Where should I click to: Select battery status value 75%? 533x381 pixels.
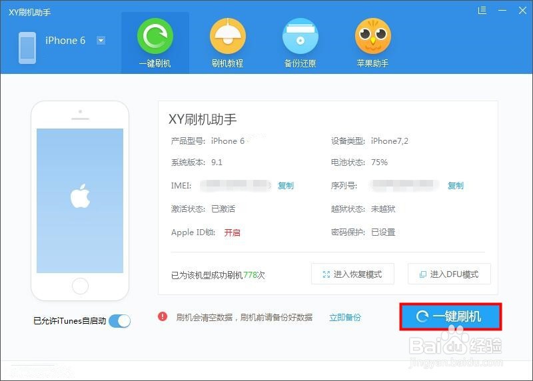[379, 162]
